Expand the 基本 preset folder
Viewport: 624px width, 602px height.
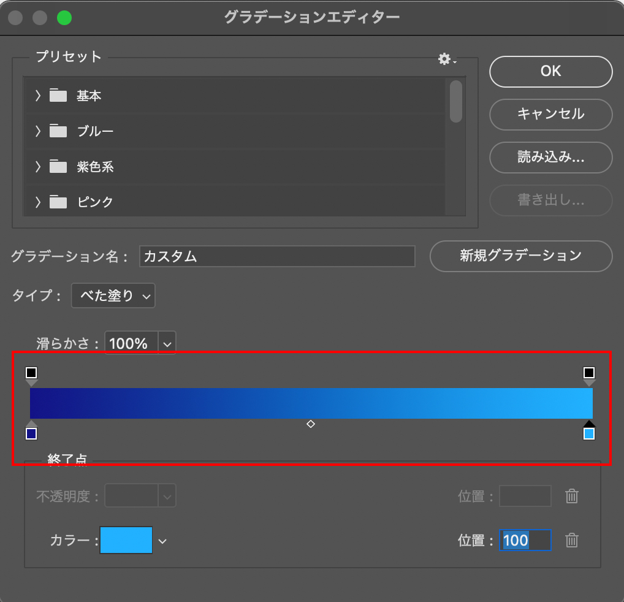pyautogui.click(x=38, y=96)
